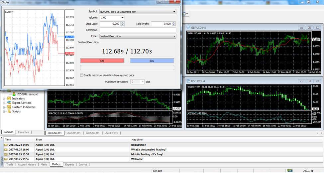324x173 pixels.
Task: Click the USDJPY,H4 chart window title icon
Action: [x=188, y=81]
